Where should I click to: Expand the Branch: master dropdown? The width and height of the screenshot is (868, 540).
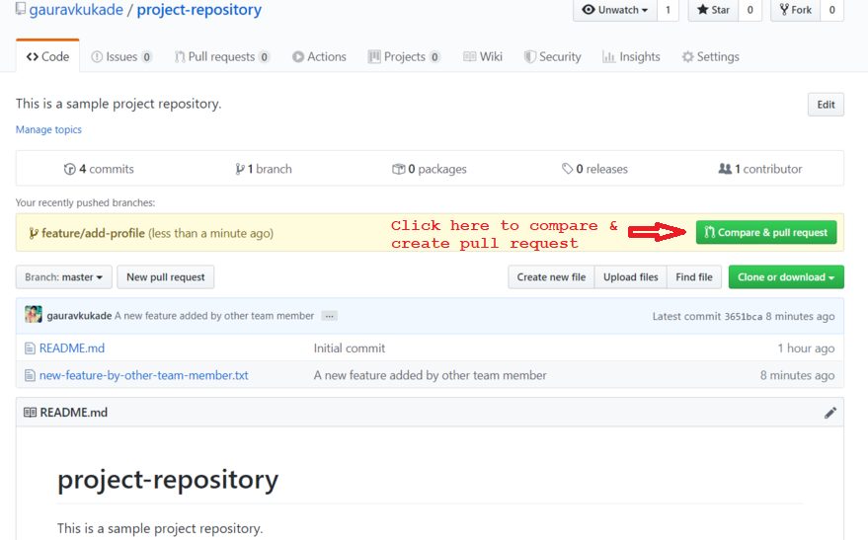point(63,277)
